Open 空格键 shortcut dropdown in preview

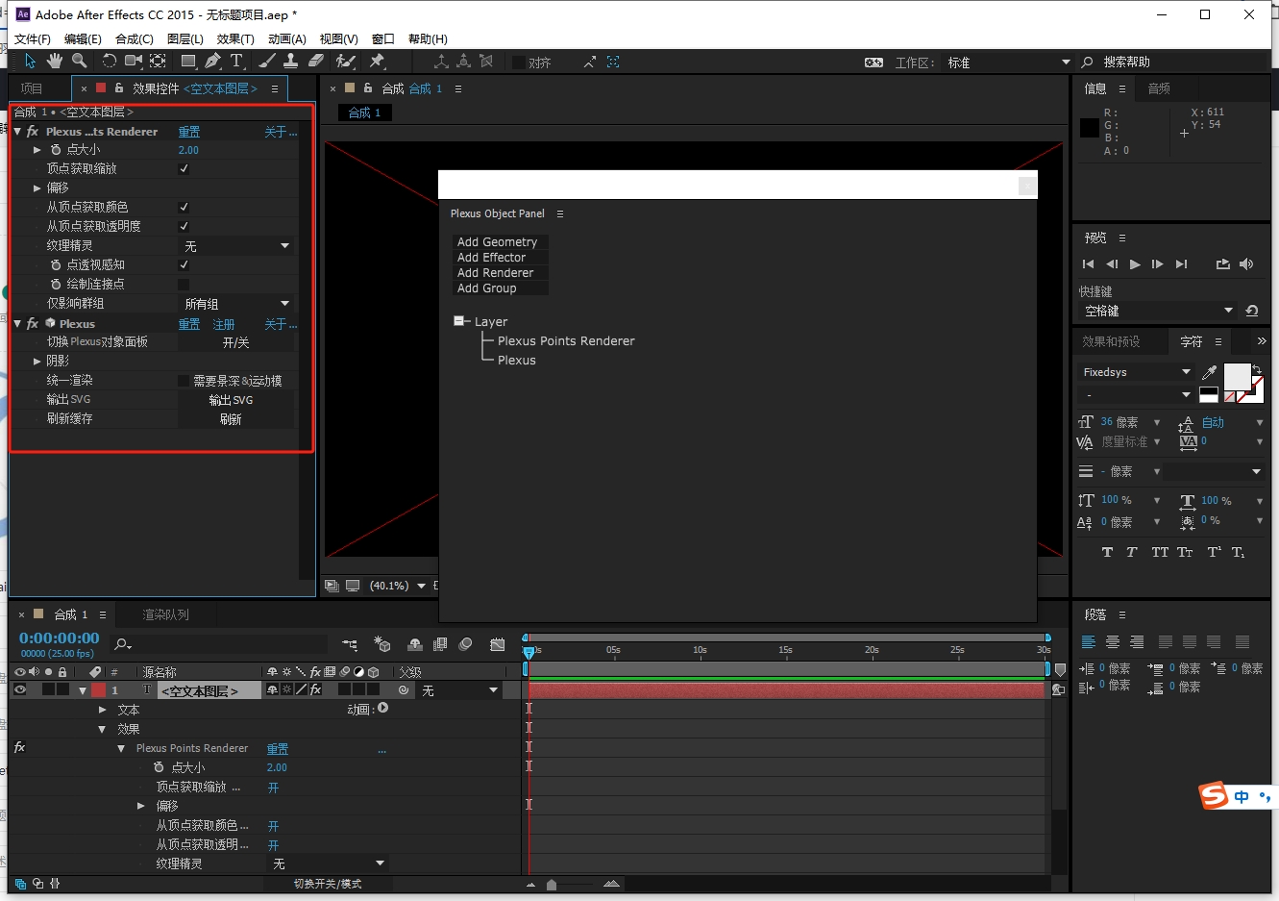[x=1158, y=311]
